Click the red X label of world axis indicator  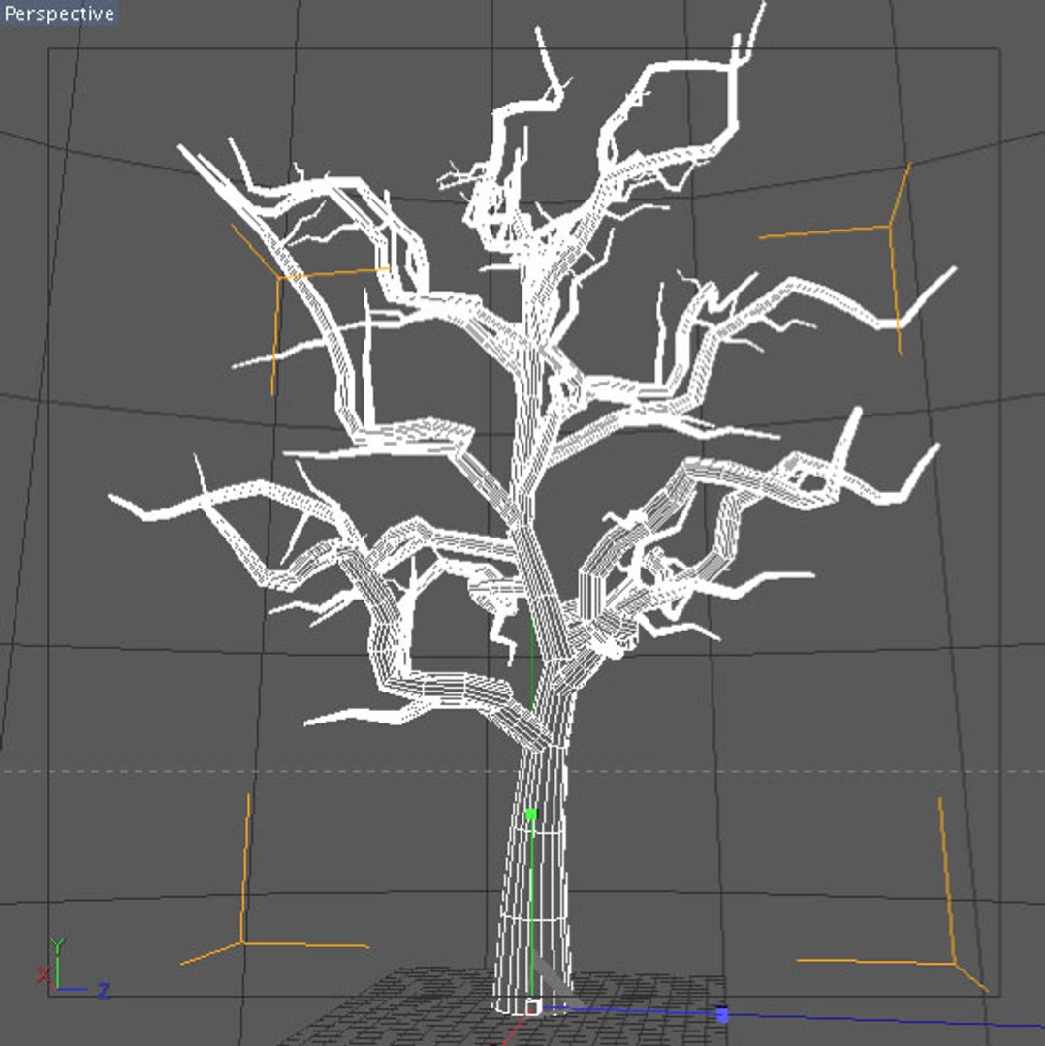point(44,974)
